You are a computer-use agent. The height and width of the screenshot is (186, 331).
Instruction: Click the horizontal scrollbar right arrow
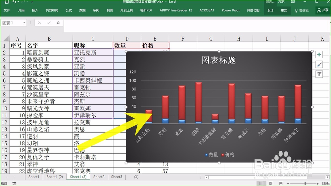(327, 177)
